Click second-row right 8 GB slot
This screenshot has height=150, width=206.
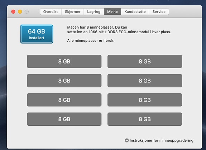[x=145, y=81]
